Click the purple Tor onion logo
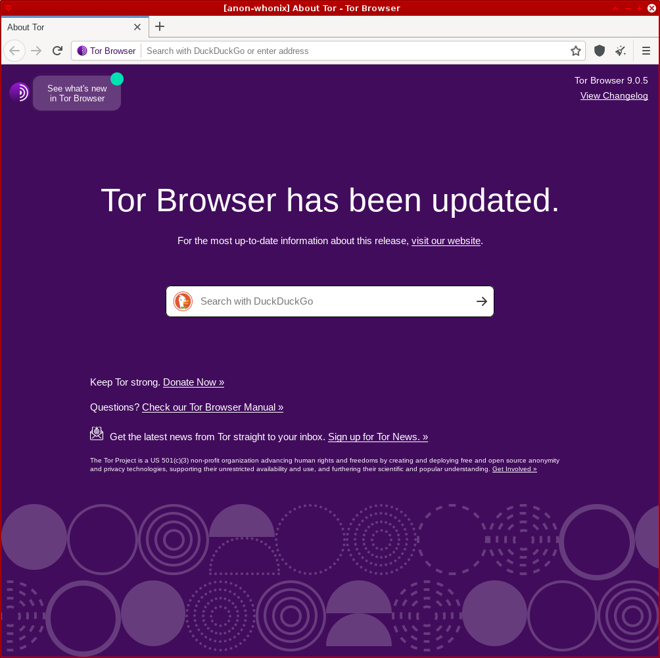Image resolution: width=660 pixels, height=658 pixels. click(19, 92)
